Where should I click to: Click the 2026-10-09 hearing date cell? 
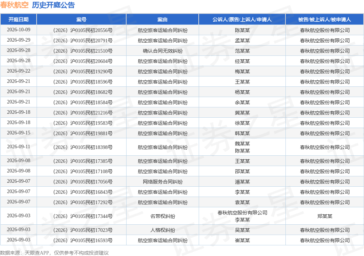[18, 30]
